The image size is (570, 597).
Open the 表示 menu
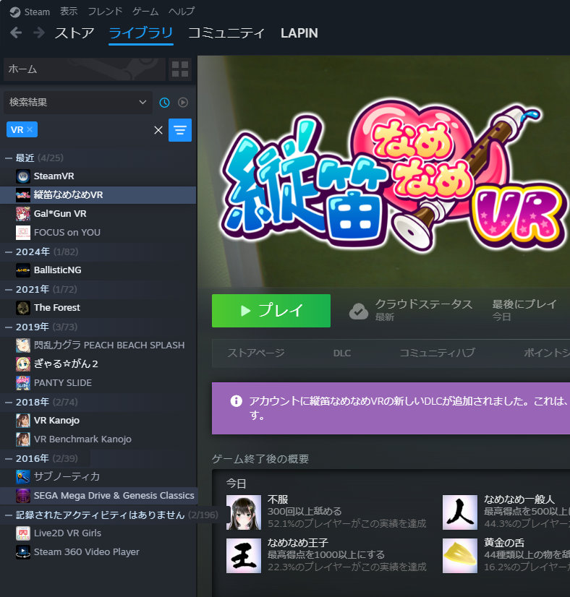69,12
